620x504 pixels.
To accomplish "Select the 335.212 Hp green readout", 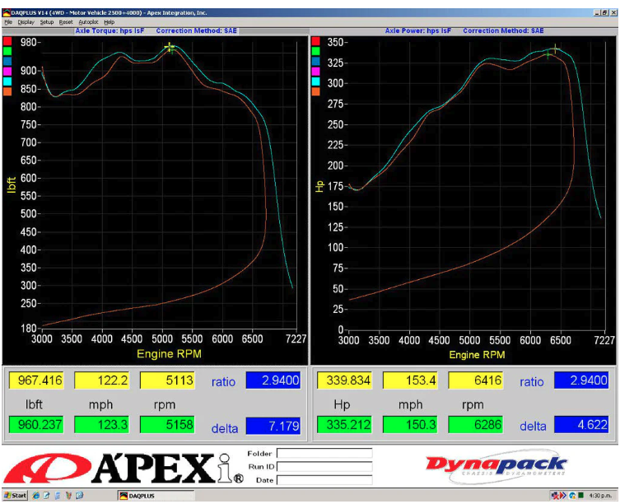I will (344, 424).
